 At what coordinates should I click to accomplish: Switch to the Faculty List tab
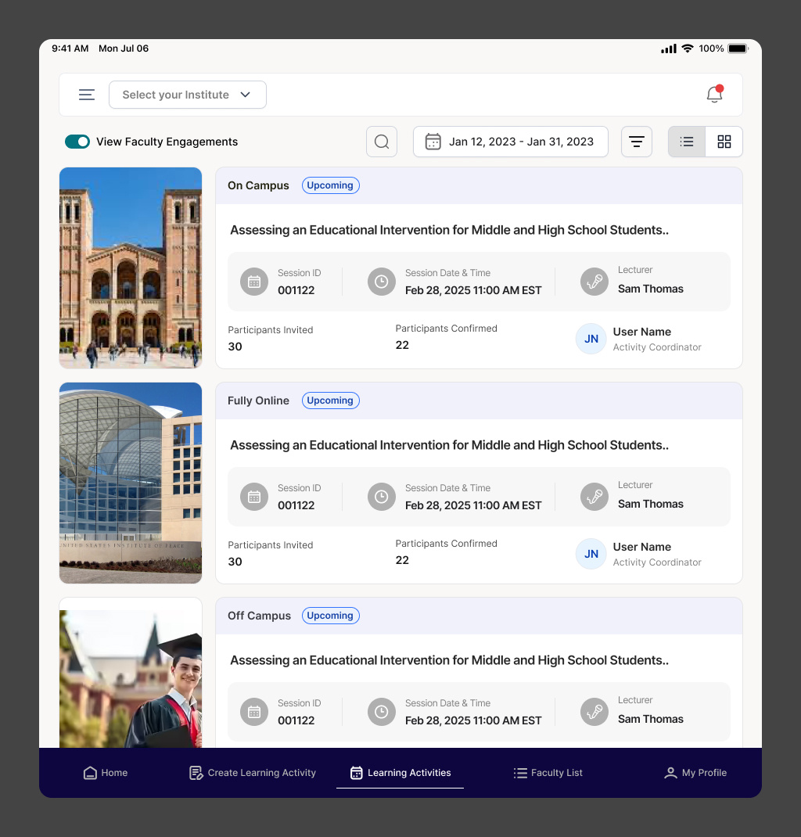(x=548, y=773)
